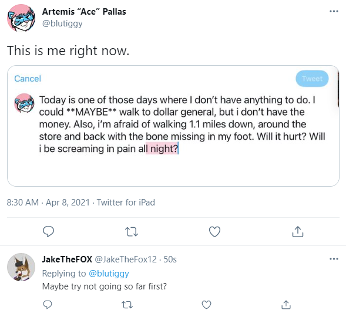Open JakeTheFOX's profile avatar

pos(21,267)
